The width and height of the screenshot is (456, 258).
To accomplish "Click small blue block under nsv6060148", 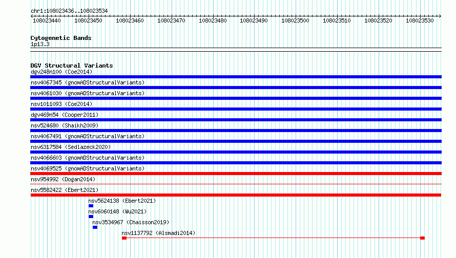I will [91, 217].
